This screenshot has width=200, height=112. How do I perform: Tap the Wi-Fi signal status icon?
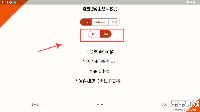point(188,2)
